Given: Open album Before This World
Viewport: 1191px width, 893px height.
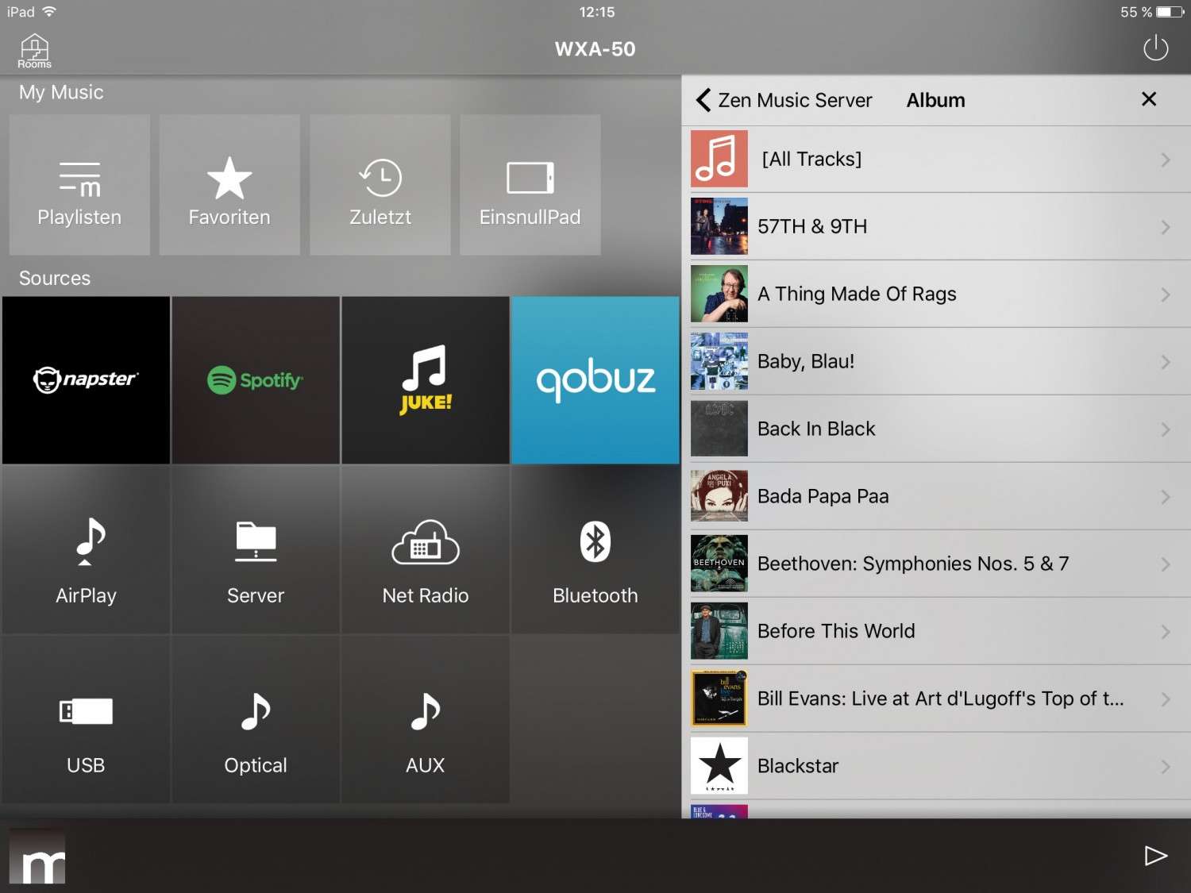Looking at the screenshot, I should tap(936, 631).
